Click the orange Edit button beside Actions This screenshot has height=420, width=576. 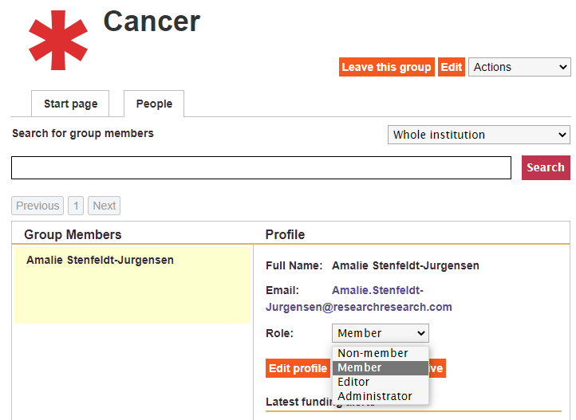pos(452,68)
